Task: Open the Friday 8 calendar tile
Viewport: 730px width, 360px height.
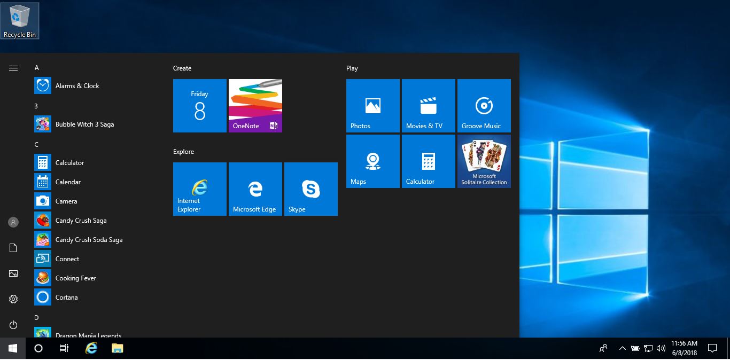Action: 200,106
